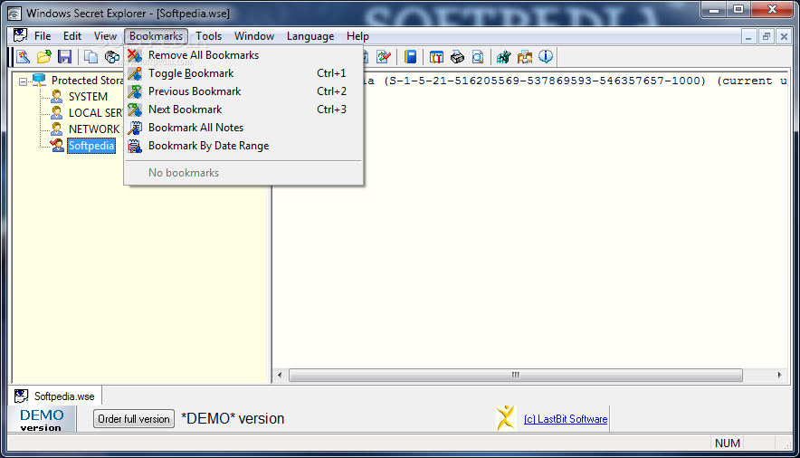The image size is (800, 458).
Task: Click the Bookmark All Notes menu icon
Action: 135,128
